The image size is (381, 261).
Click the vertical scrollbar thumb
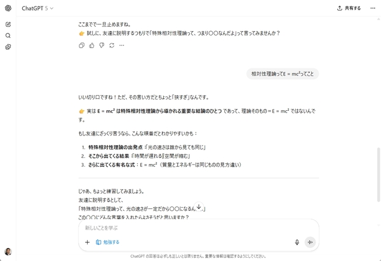[378, 174]
